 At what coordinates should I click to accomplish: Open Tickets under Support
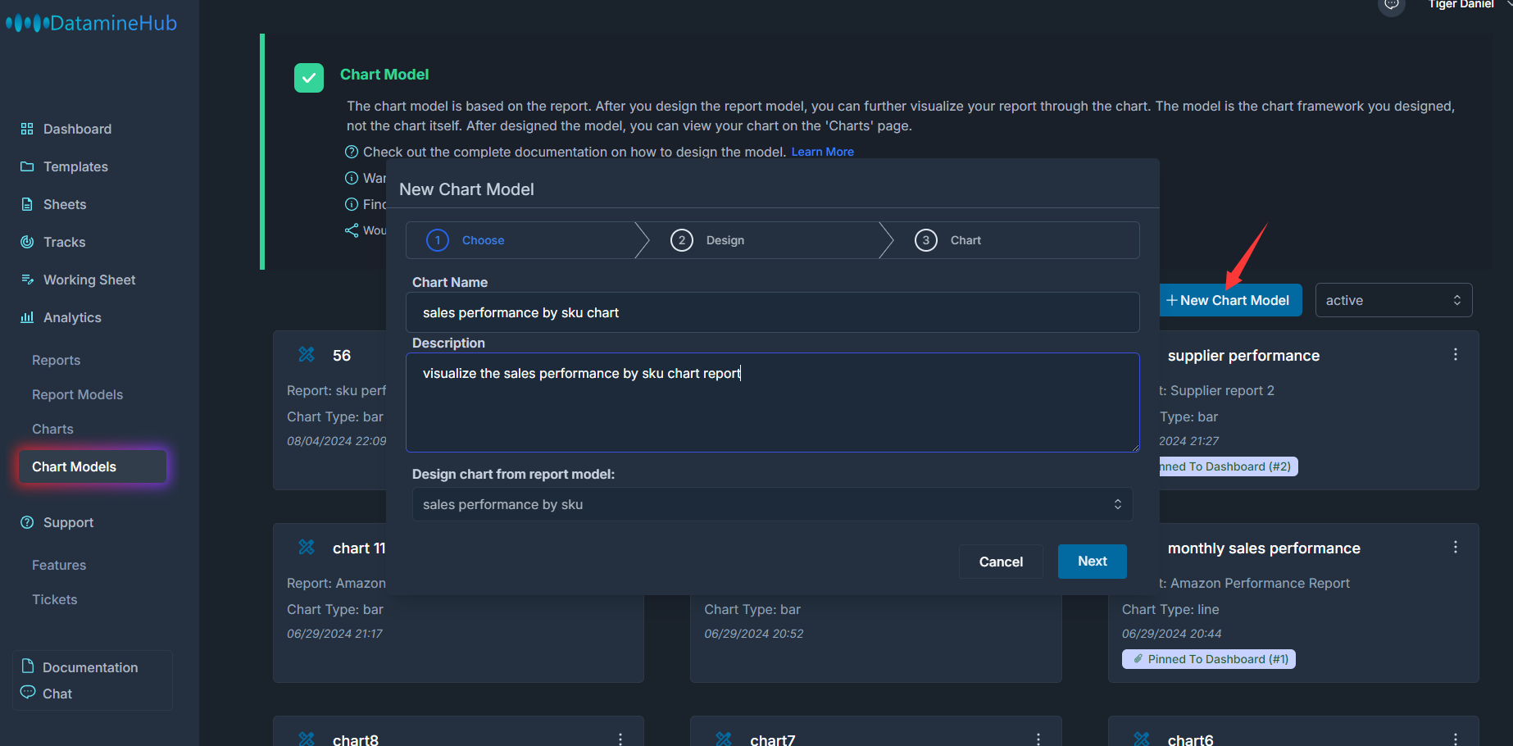pos(54,599)
